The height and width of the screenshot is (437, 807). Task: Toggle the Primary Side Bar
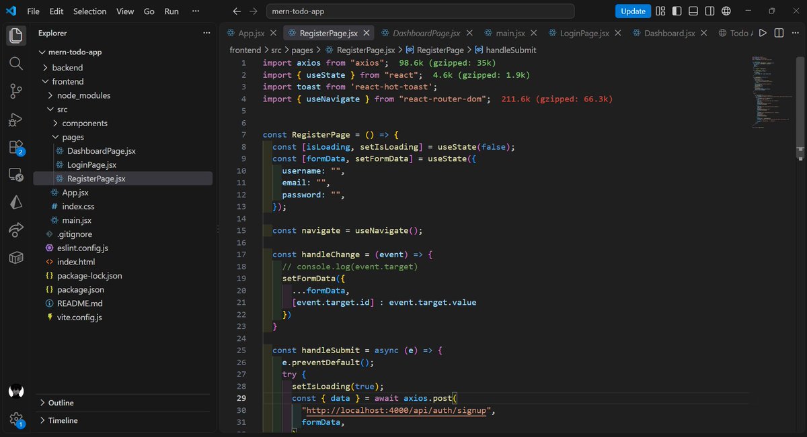(x=677, y=11)
